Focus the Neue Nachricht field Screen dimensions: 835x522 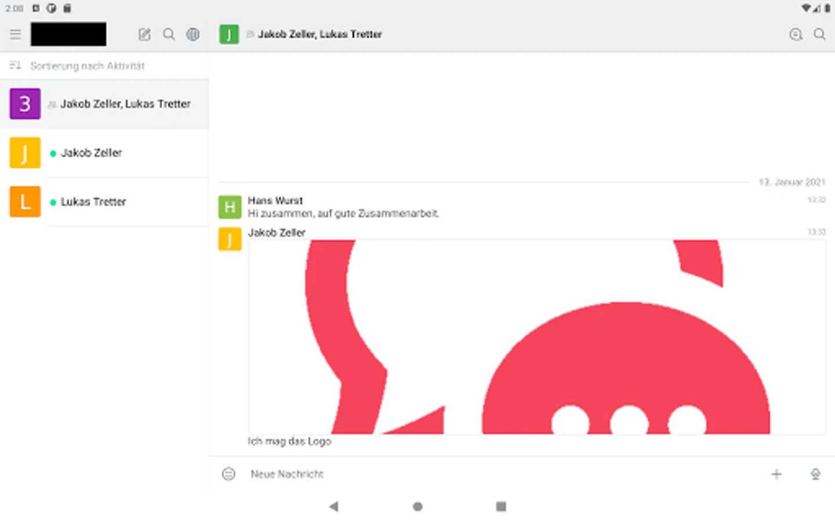point(504,474)
